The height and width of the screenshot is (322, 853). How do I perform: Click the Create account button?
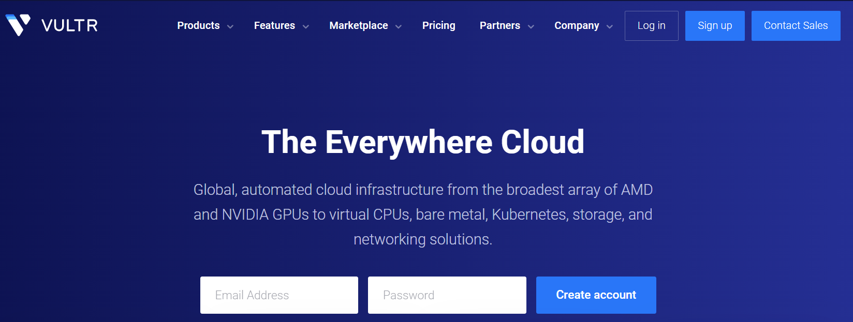(x=596, y=295)
